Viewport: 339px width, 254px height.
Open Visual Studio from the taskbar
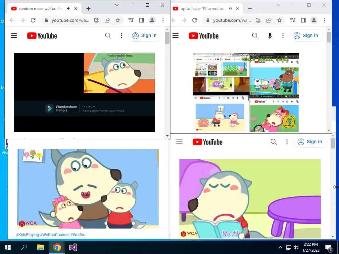click(x=73, y=247)
